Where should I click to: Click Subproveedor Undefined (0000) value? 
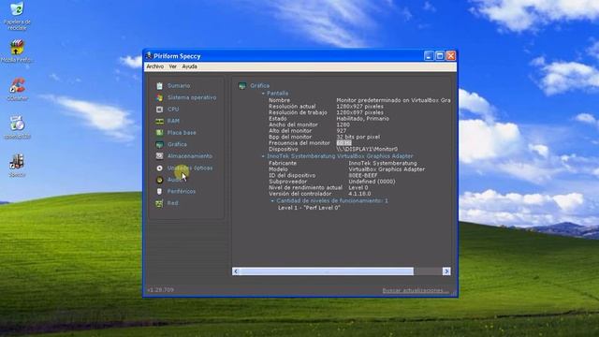coord(372,182)
